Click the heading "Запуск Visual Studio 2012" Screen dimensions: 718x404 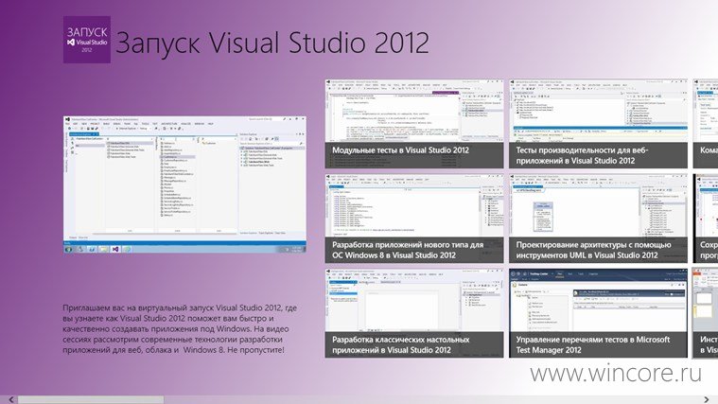pos(272,43)
